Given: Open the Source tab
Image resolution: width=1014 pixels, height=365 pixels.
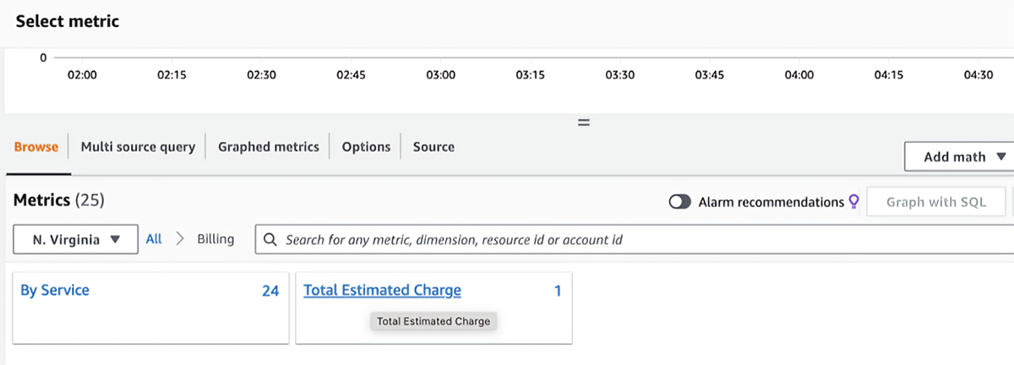Looking at the screenshot, I should pos(433,147).
